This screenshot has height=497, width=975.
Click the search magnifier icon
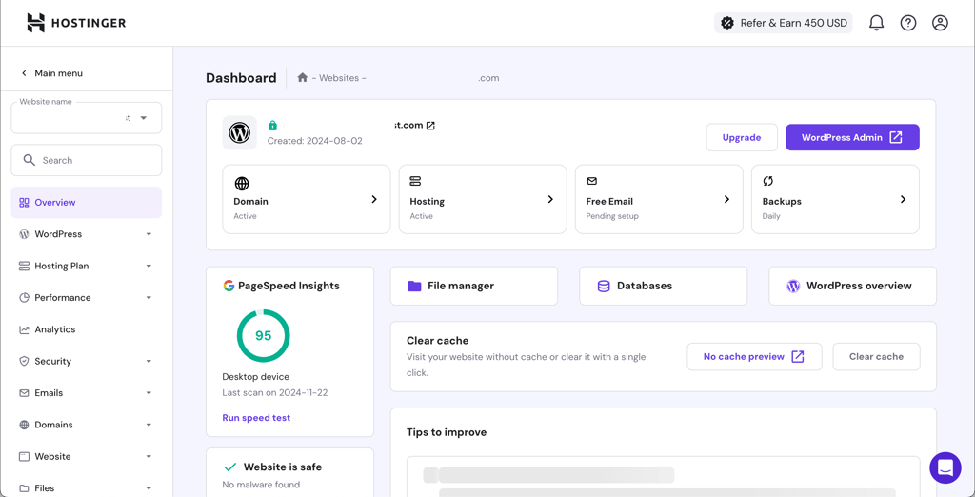point(30,160)
